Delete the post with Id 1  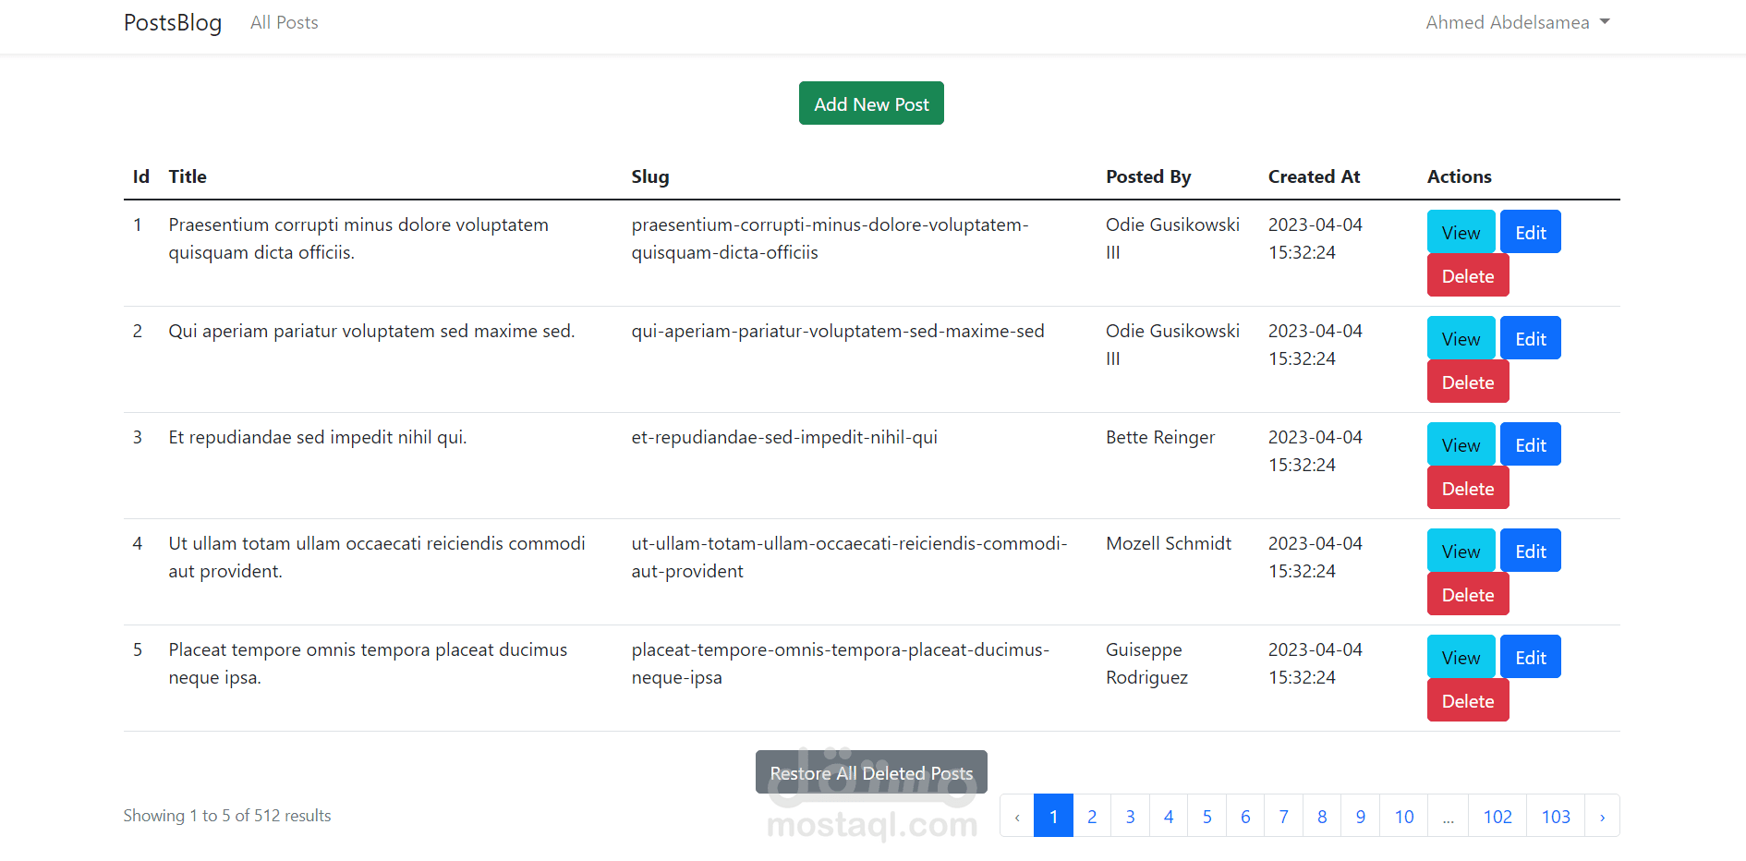tap(1467, 275)
